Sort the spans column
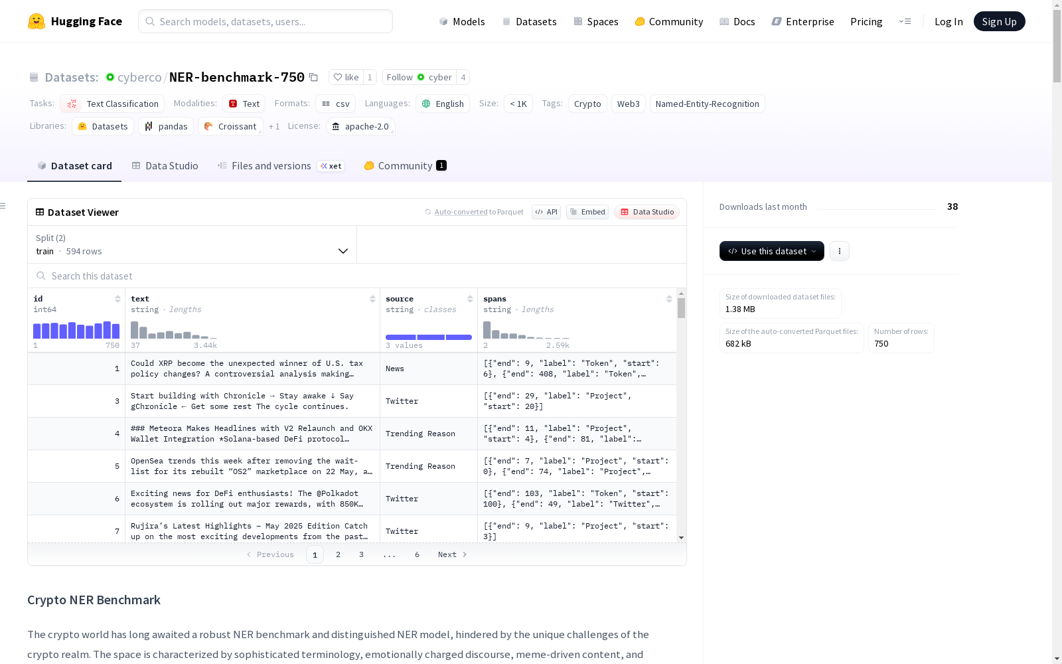 point(669,299)
